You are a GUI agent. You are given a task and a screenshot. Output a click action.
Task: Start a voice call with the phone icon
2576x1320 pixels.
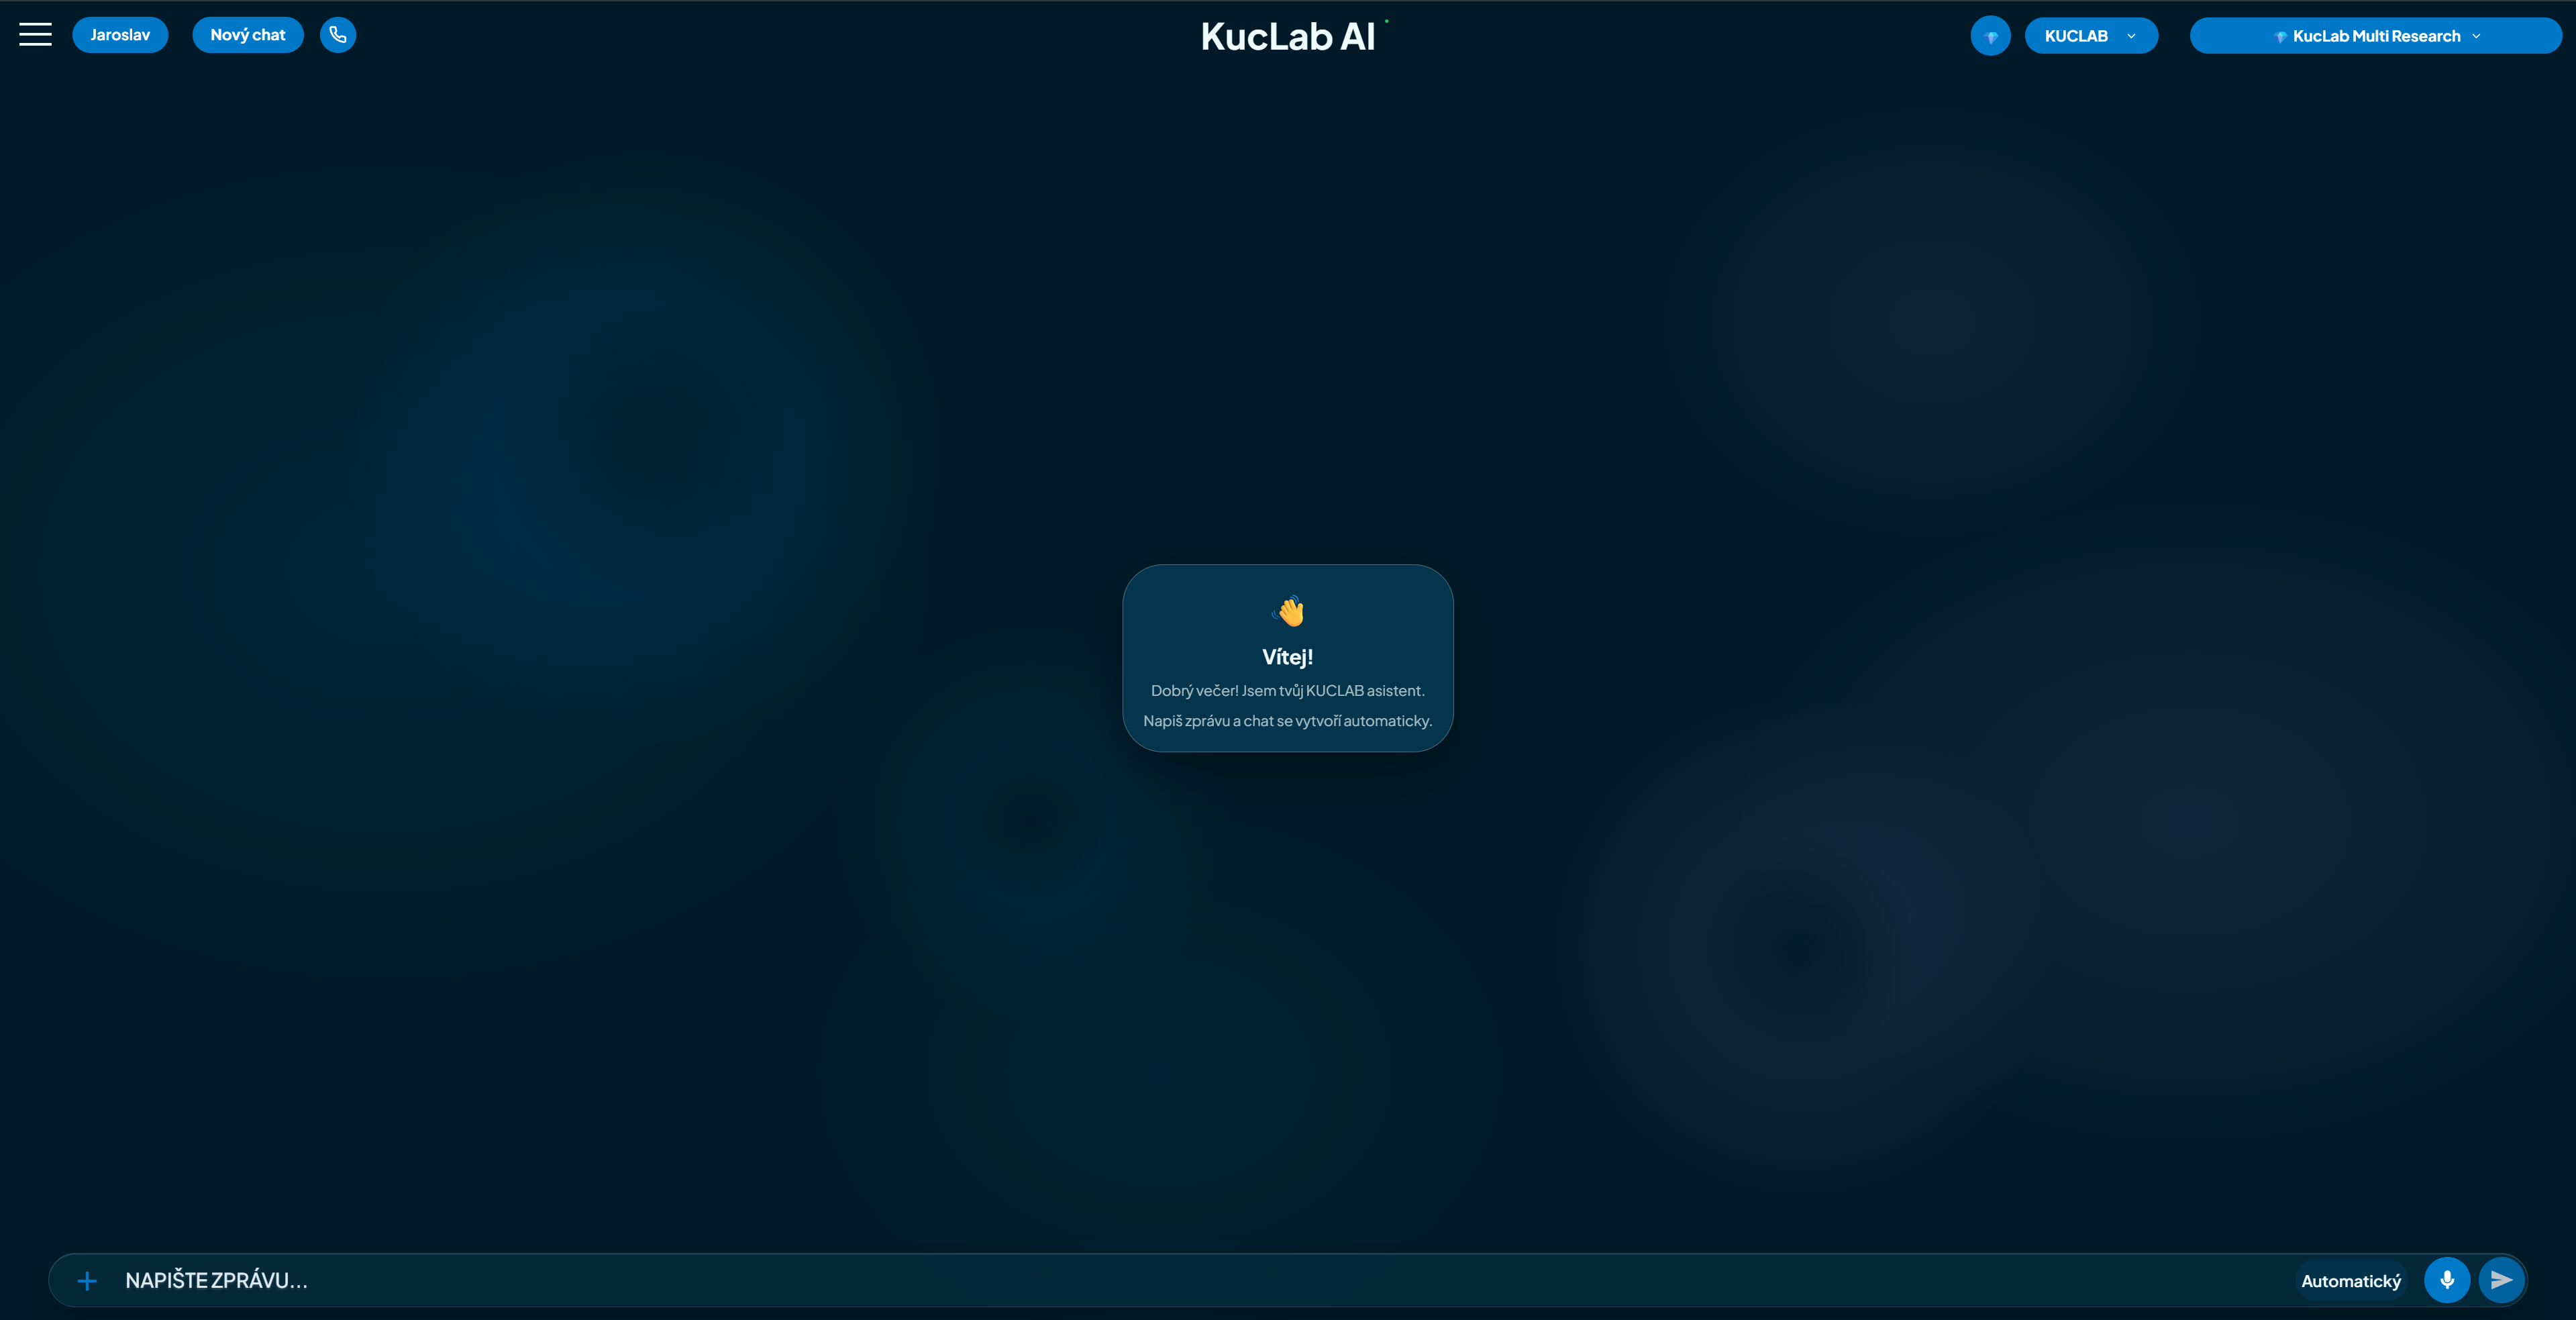338,35
